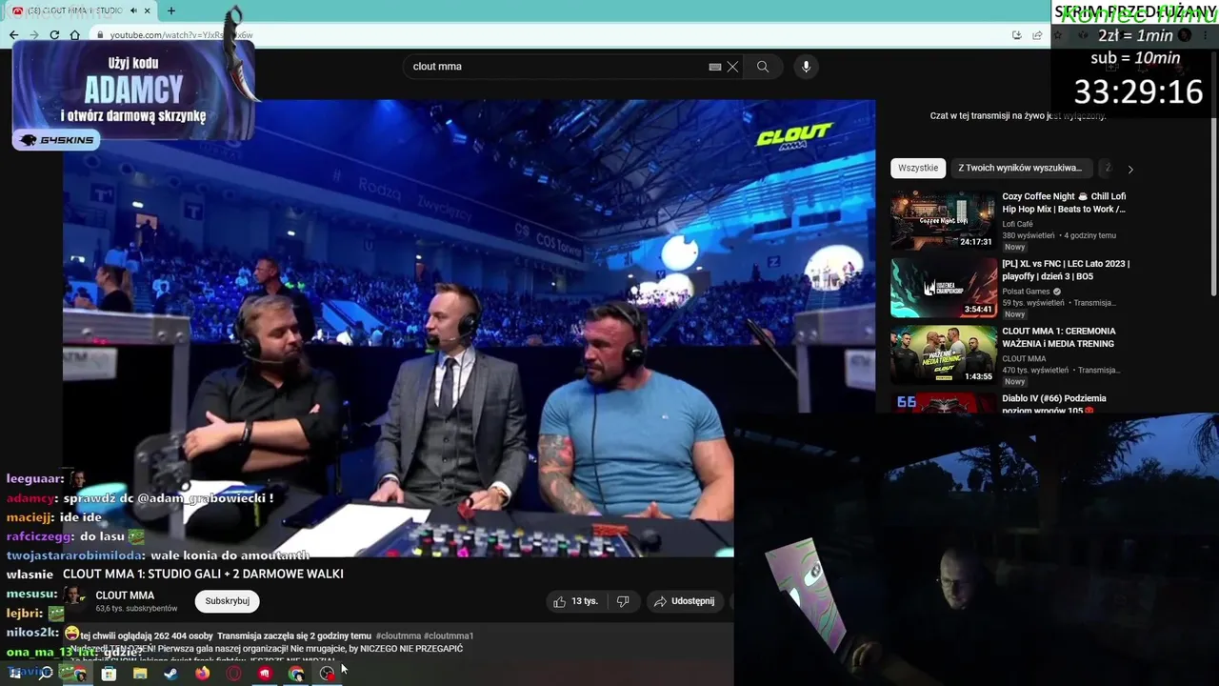Viewport: 1219px width, 686px height.
Task: Open the Cozy Coffee Night video thumbnail
Action: 944,221
